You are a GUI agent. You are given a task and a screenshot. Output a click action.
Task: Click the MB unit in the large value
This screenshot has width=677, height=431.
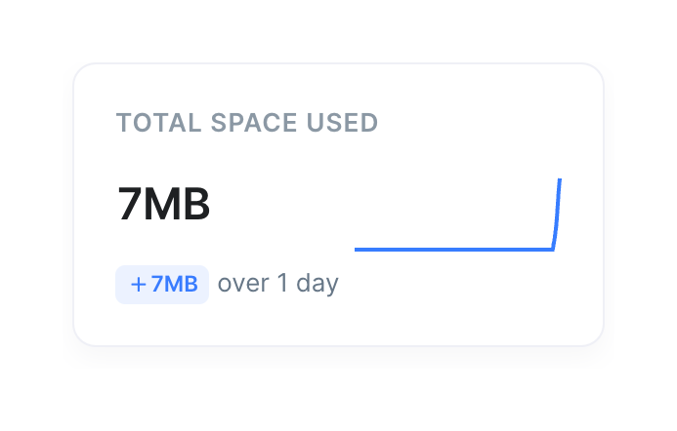[177, 205]
